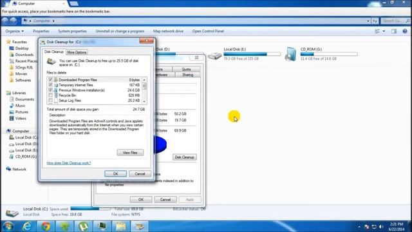This screenshot has height=232, width=412.
Task: Open the Windows Start button
Action: coord(8,226)
